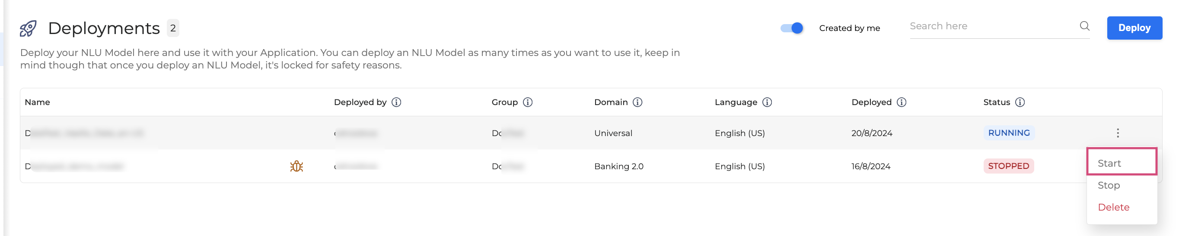
Task: Click the search magnifier icon
Action: [x=1084, y=26]
